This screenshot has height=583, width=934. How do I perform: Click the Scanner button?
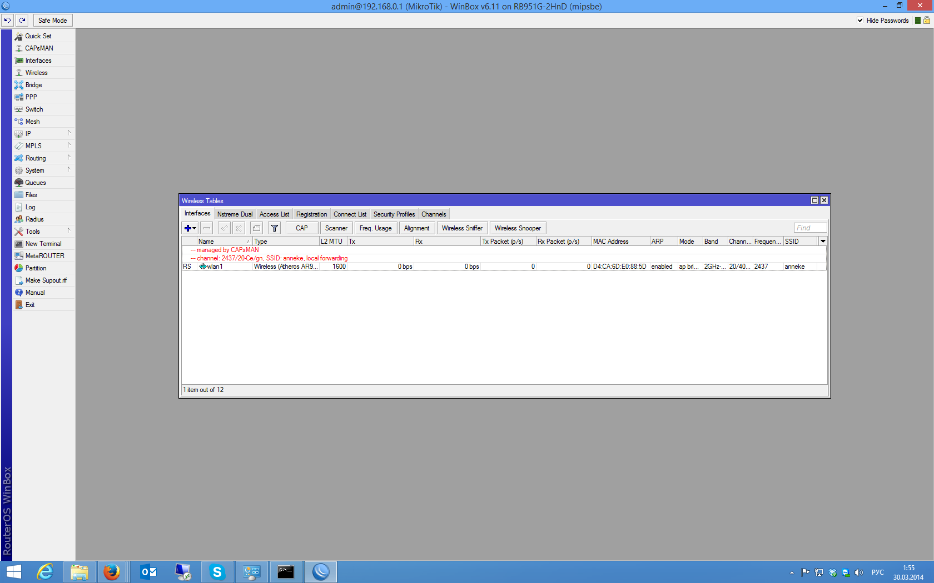coord(336,228)
